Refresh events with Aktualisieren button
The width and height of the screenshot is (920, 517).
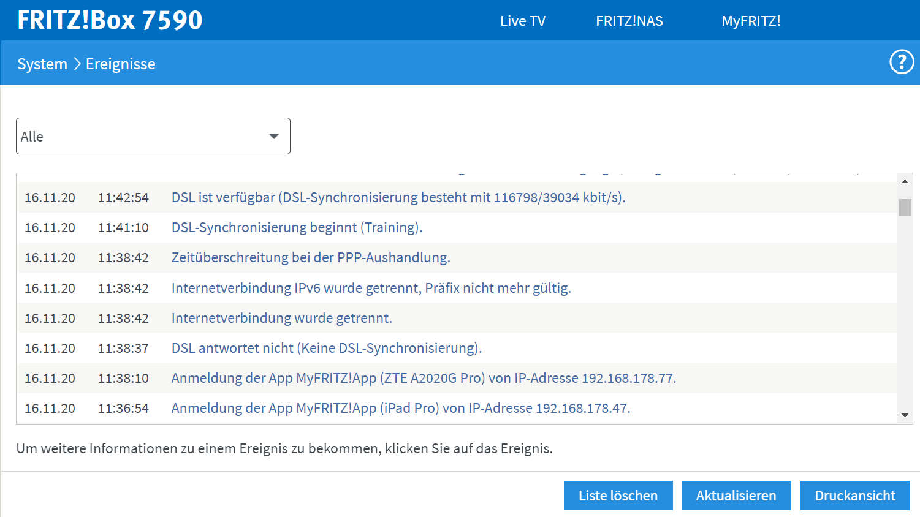pyautogui.click(x=736, y=495)
